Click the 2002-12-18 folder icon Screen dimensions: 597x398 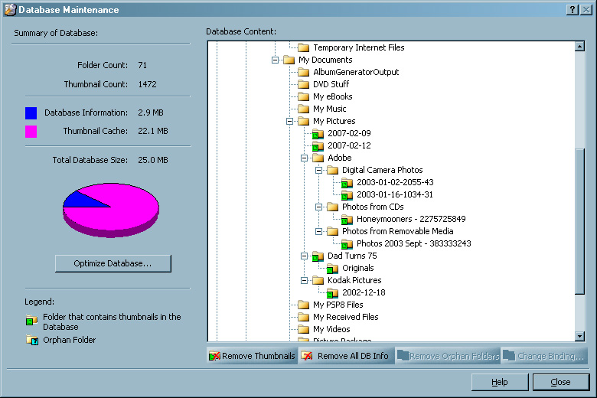332,292
